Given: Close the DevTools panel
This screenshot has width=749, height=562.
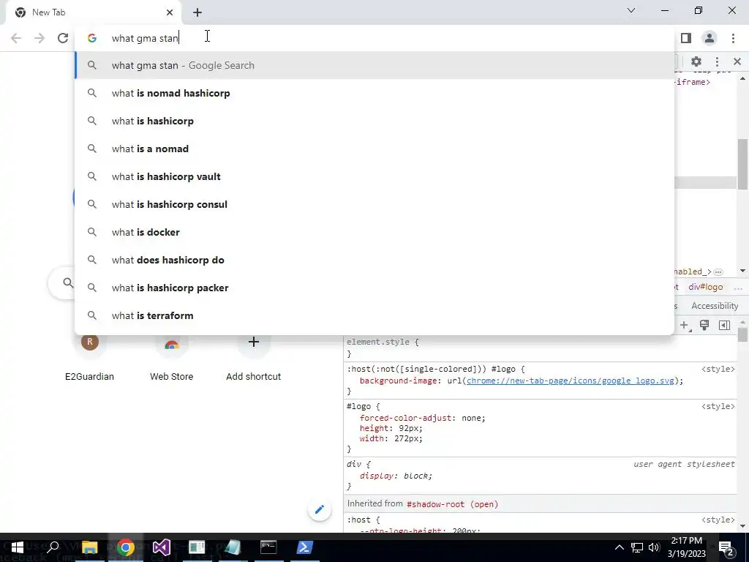Looking at the screenshot, I should coord(737,61).
